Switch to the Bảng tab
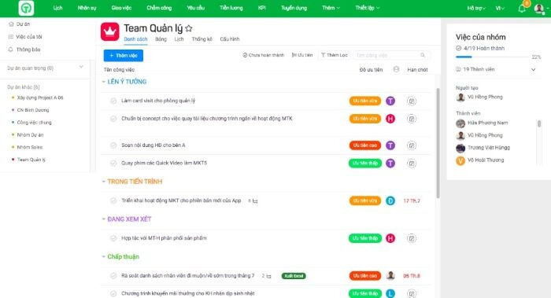 point(161,39)
